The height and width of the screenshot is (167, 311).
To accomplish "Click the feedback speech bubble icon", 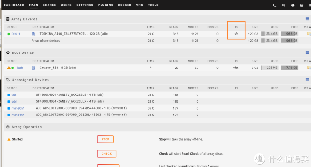I will tap(284, 5).
